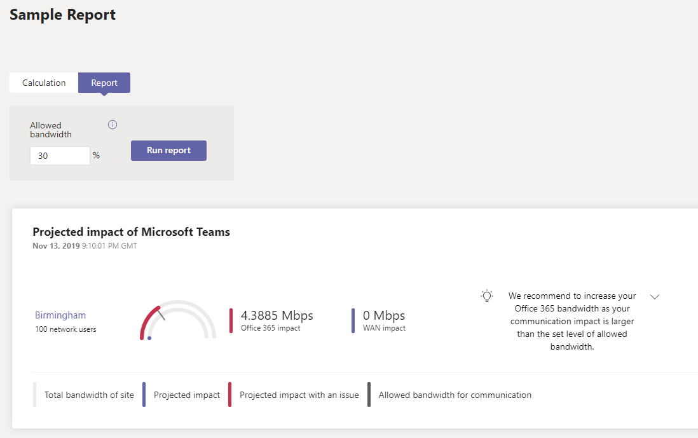
Task: Click the Office 365 impact label
Action: point(271,328)
